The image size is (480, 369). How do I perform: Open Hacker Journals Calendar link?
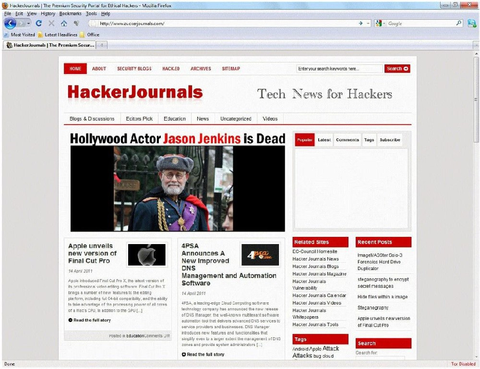click(x=319, y=295)
